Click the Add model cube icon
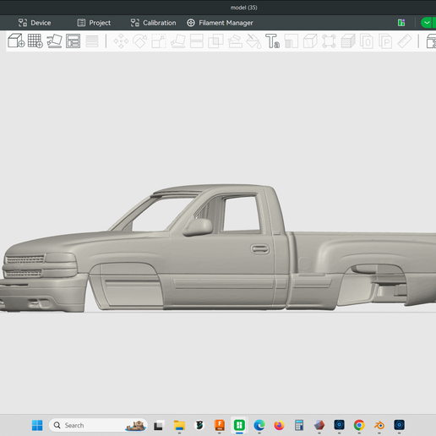This screenshot has height=436, width=436. tap(16, 41)
